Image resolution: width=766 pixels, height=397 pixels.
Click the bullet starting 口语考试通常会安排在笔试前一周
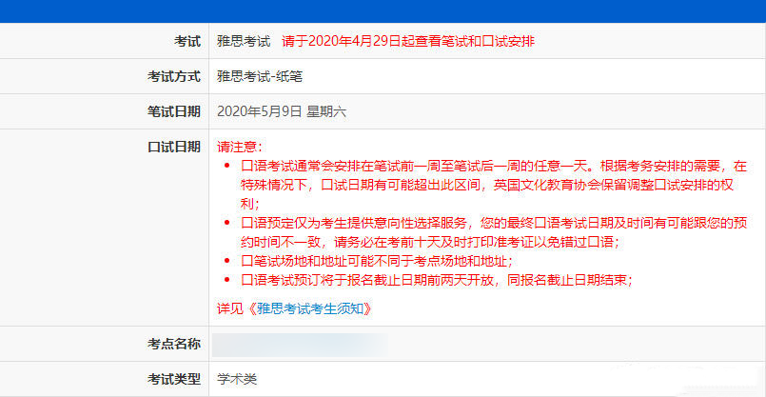tap(495, 186)
